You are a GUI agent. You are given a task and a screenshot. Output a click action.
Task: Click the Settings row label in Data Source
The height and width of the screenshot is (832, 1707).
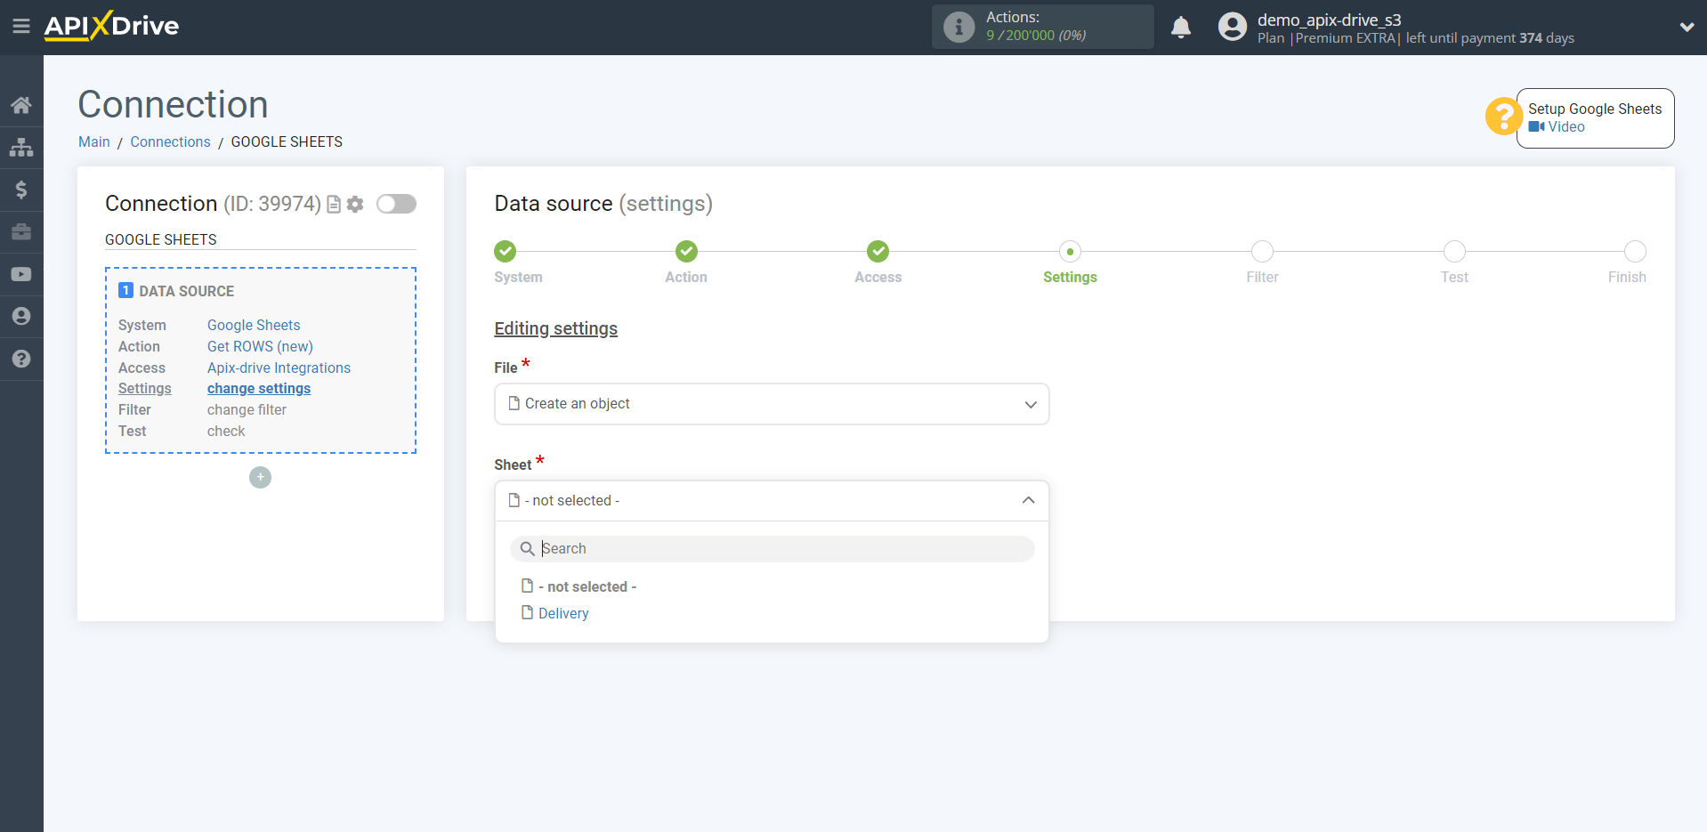pos(144,389)
